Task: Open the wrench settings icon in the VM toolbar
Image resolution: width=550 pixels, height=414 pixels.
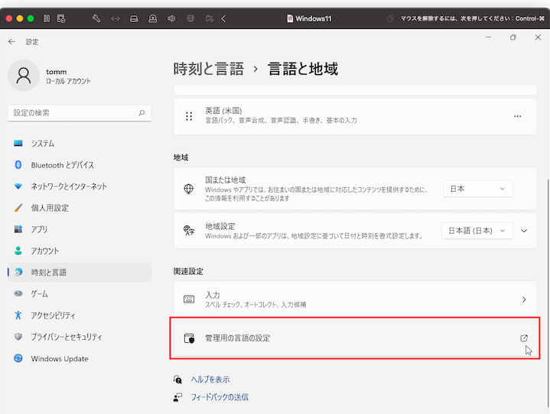Action: [96, 18]
